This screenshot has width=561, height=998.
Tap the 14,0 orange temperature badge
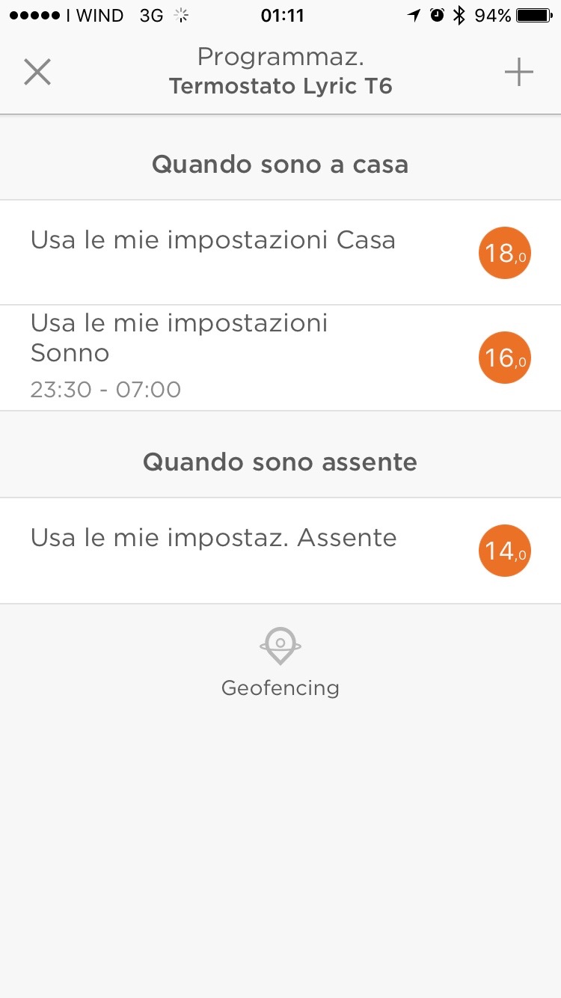click(x=504, y=551)
